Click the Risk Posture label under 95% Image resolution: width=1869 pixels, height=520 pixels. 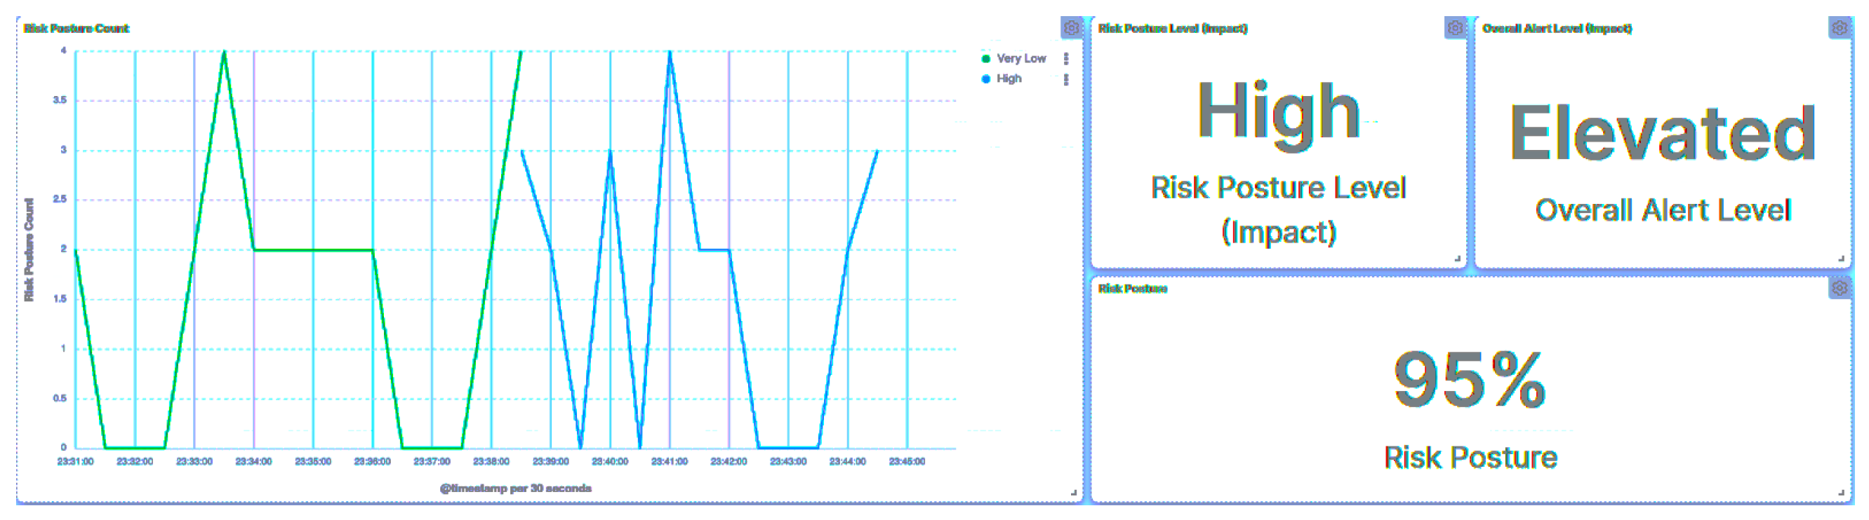1470,457
